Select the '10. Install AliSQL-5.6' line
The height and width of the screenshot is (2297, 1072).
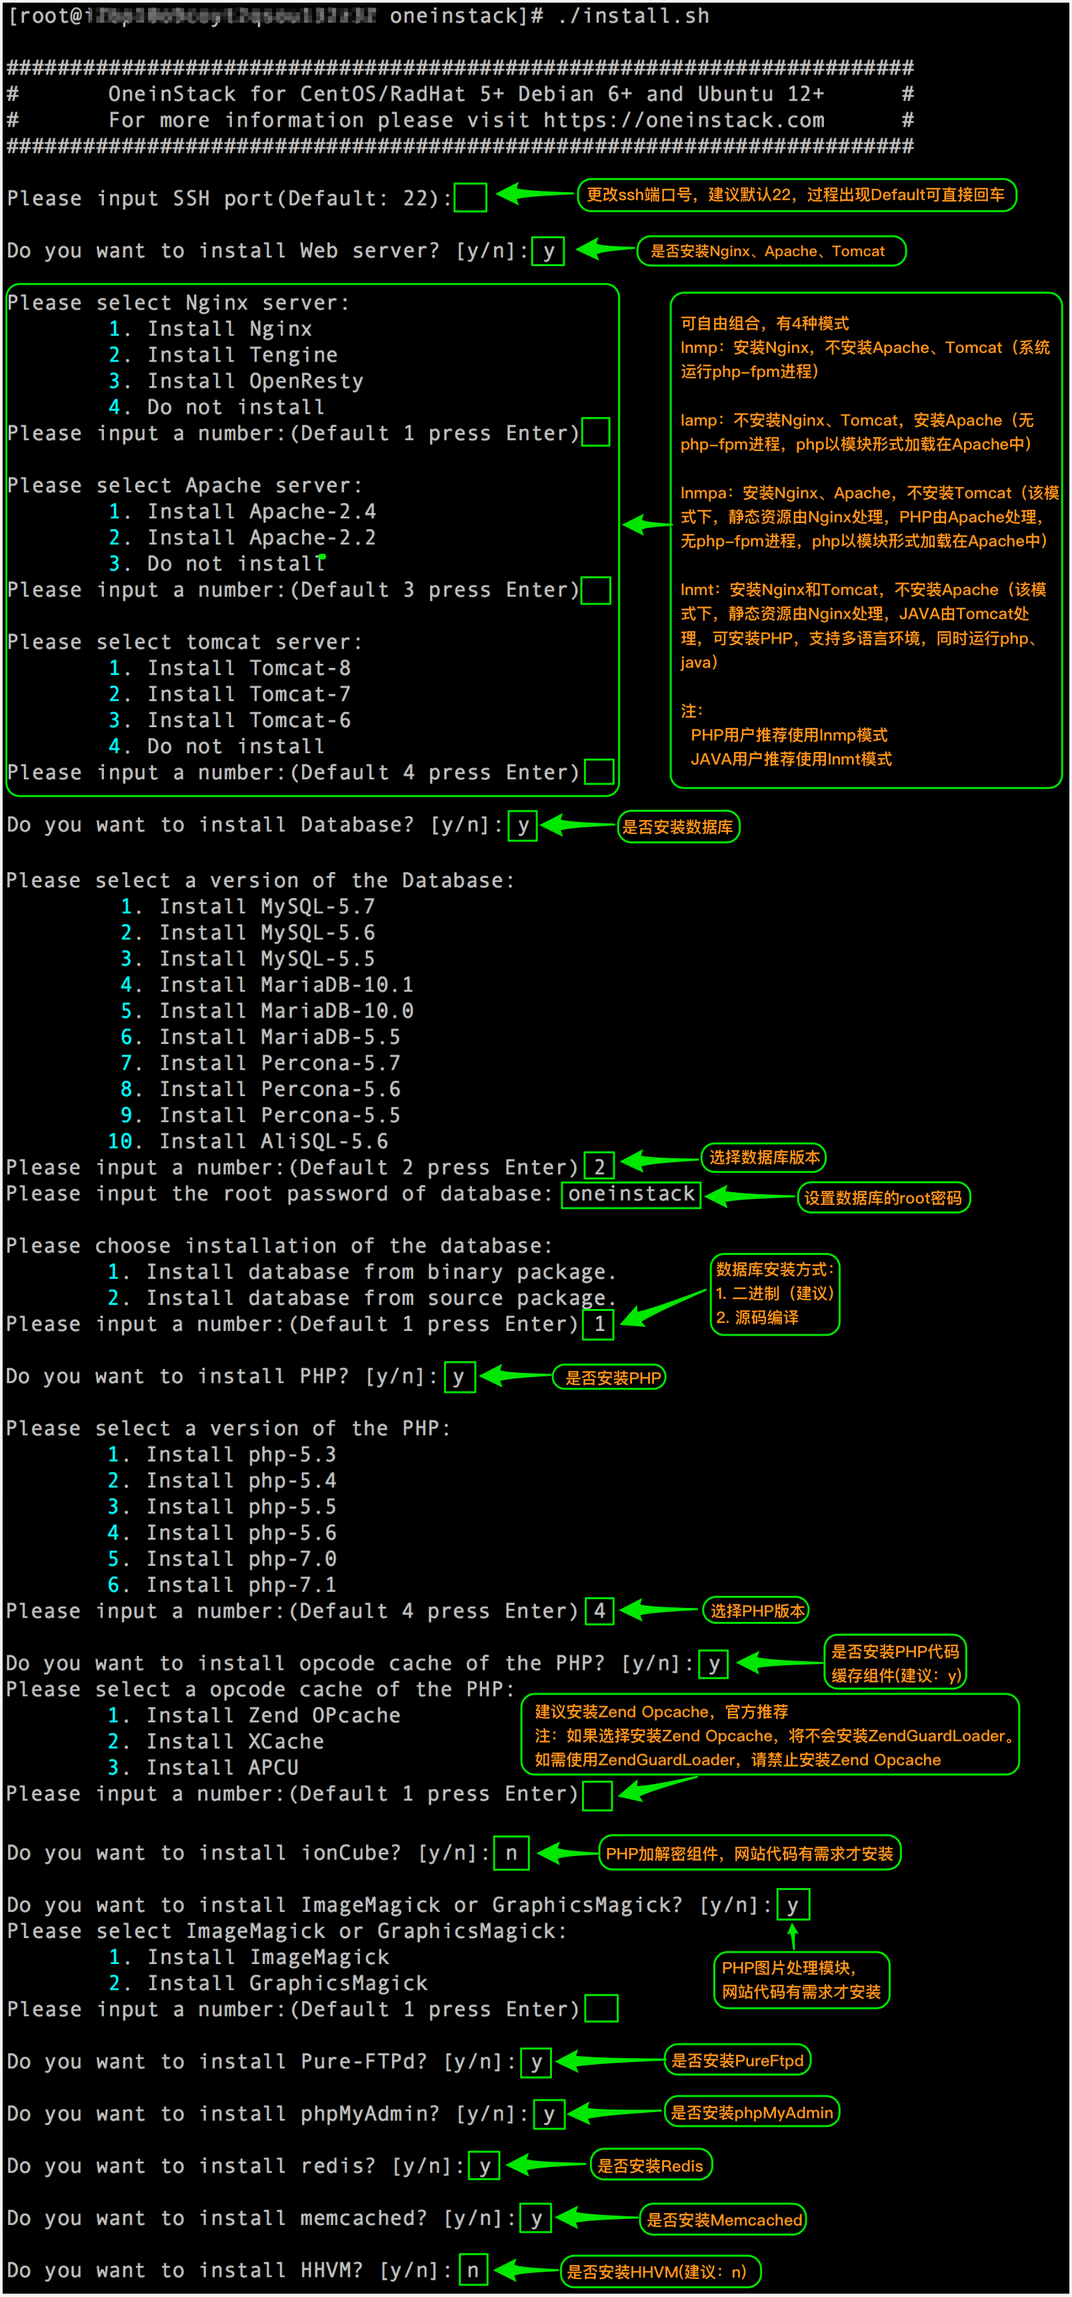coord(249,1141)
